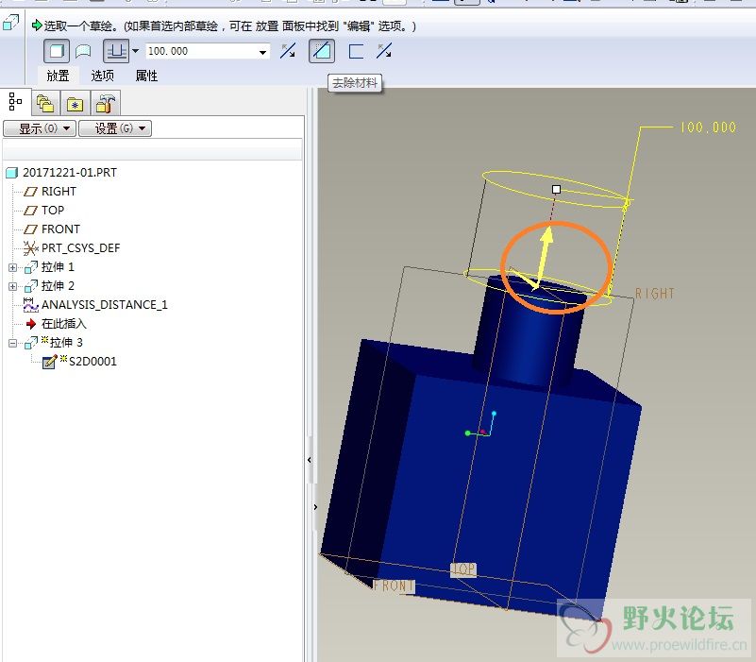Open the 放置 panel tab
The image size is (756, 662).
58,76
